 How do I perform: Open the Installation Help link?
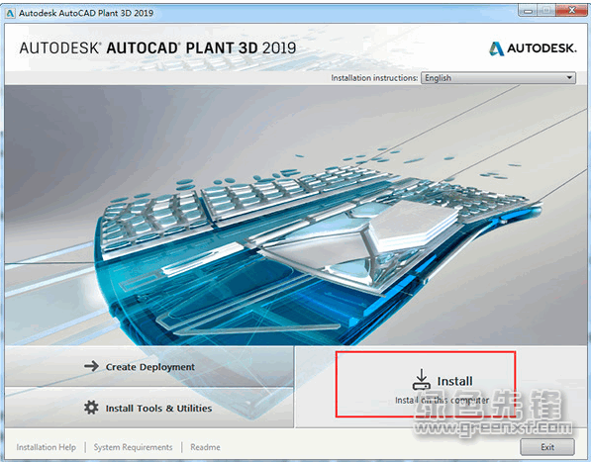pyautogui.click(x=46, y=447)
